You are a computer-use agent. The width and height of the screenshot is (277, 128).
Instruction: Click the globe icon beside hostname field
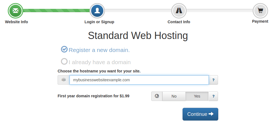64,80
